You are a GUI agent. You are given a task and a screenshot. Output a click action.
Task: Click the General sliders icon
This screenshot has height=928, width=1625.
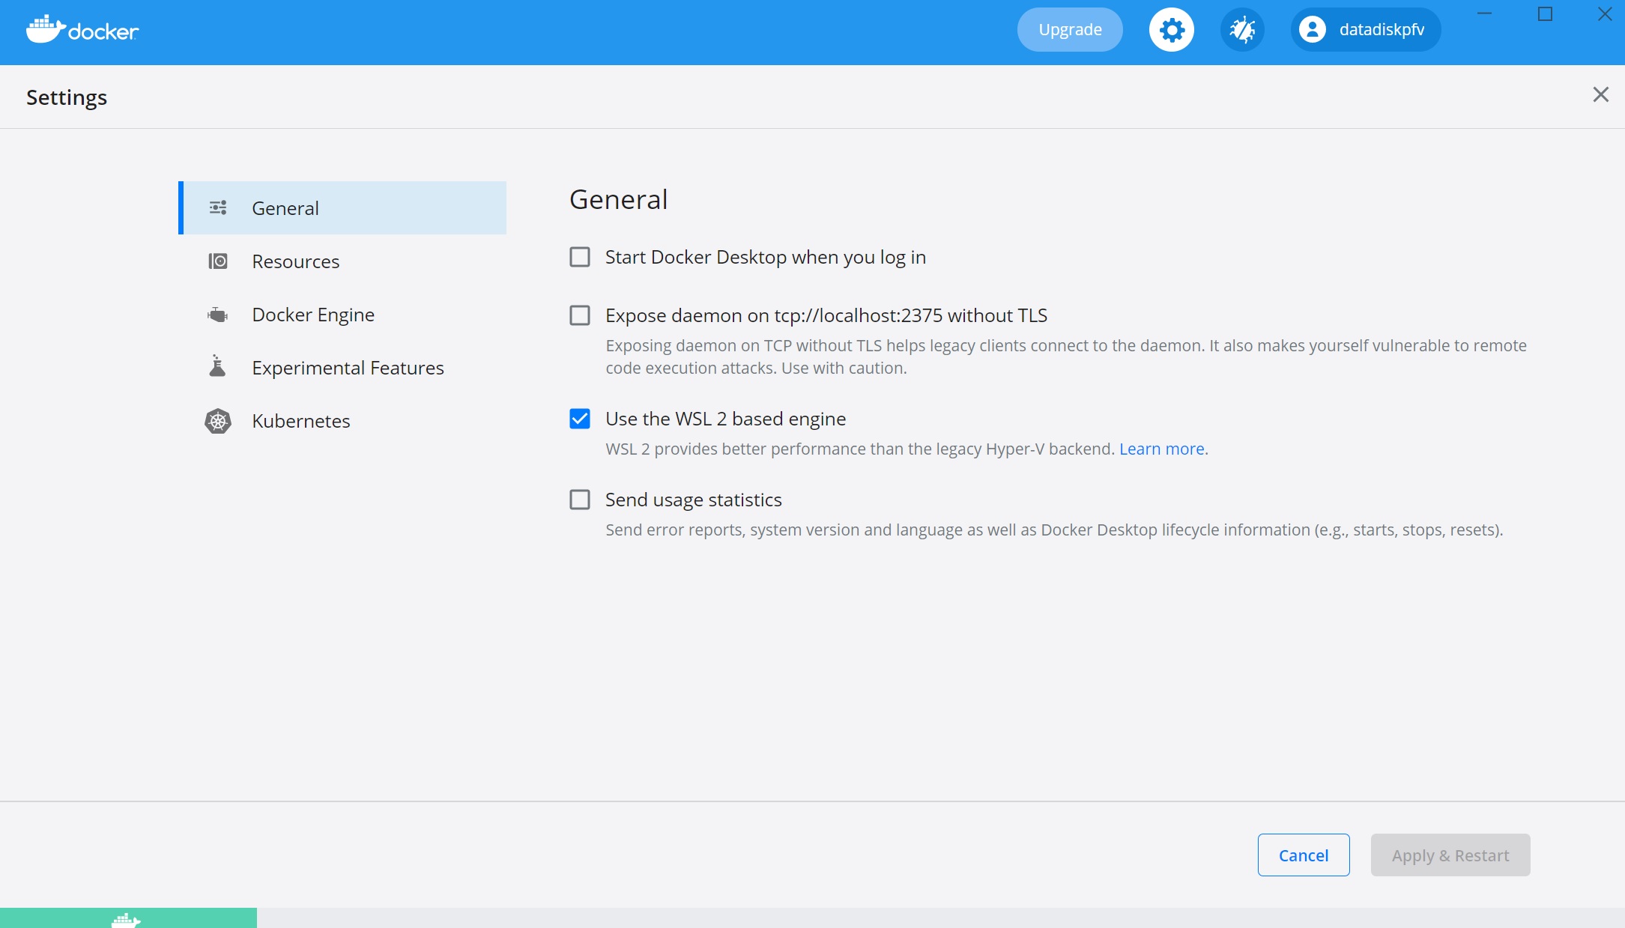(218, 207)
